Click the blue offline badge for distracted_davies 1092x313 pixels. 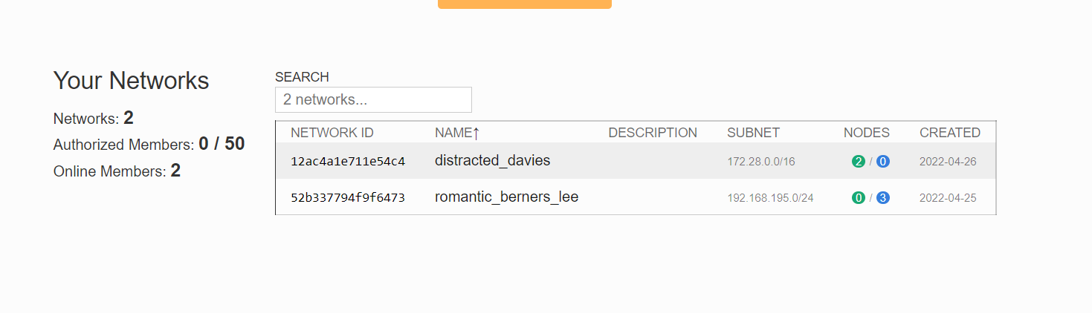pos(883,162)
